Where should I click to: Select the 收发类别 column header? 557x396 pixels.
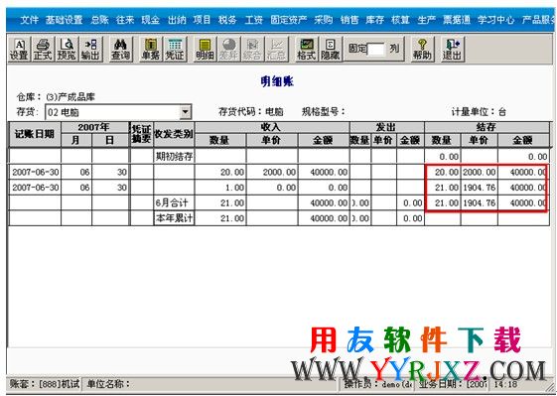tap(174, 134)
